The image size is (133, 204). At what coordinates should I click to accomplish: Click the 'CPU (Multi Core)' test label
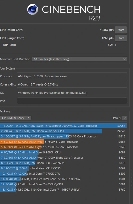pos(11,30)
